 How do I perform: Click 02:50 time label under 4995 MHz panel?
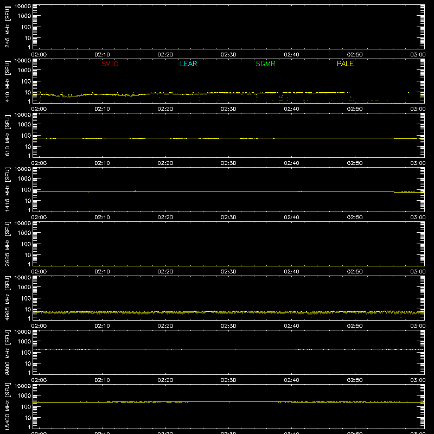tap(355, 326)
